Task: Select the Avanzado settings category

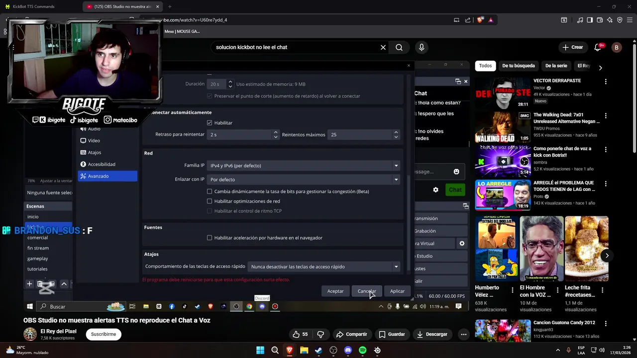Action: 107,176
